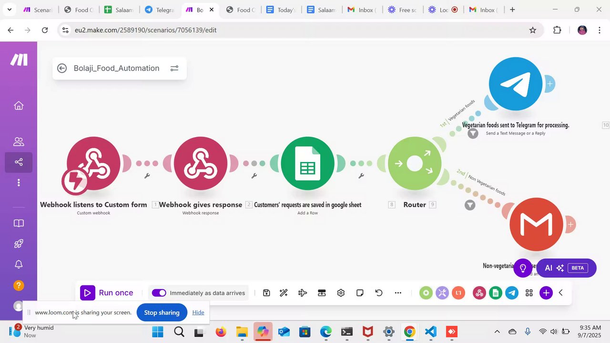This screenshot has width=610, height=343.
Task: Click the undo arrow in the bottom toolbar
Action: [x=379, y=293]
